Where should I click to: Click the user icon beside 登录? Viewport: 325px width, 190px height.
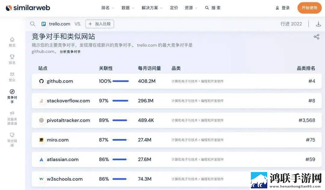(277, 8)
